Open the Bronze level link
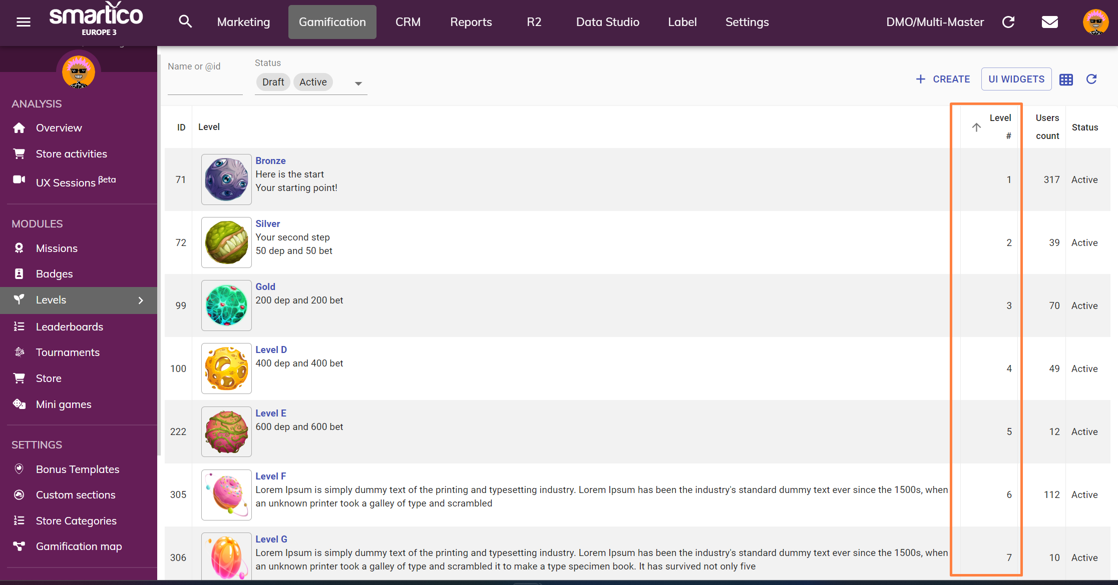The image size is (1118, 585). tap(270, 160)
